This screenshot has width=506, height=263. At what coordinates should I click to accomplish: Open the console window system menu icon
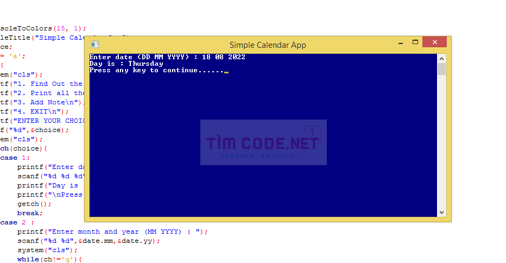click(94, 45)
